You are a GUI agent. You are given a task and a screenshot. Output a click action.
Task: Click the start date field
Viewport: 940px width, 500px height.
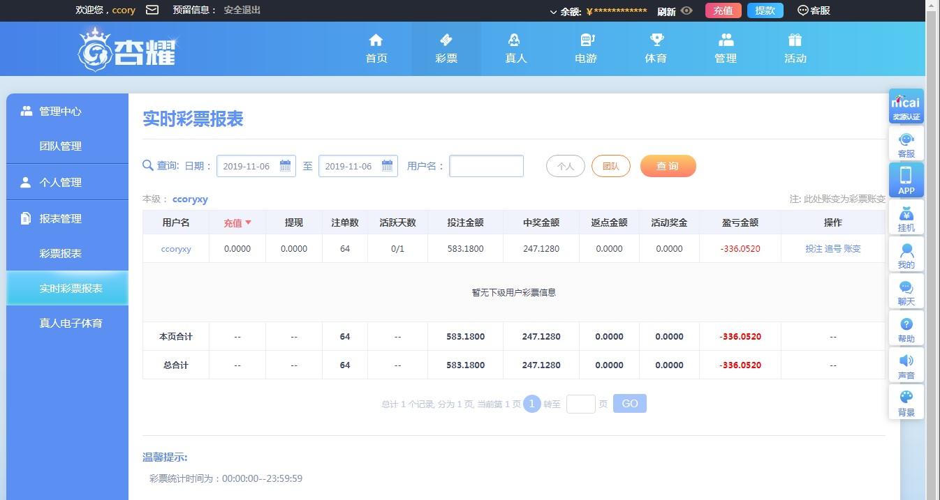pyautogui.click(x=256, y=166)
